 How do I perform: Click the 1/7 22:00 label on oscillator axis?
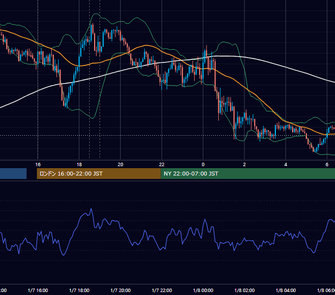pos(162,290)
